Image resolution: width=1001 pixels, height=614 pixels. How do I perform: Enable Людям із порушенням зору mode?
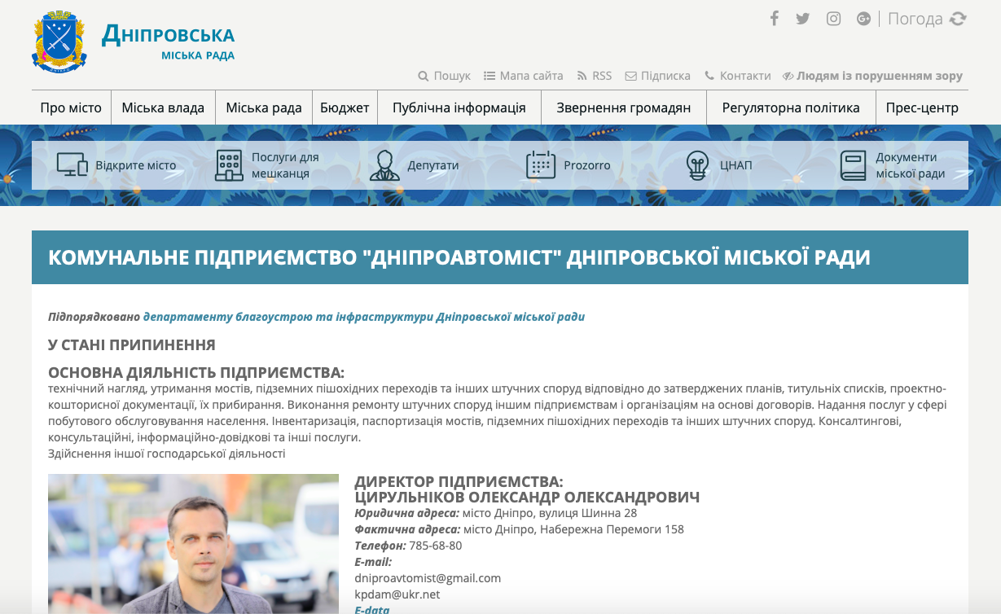click(x=872, y=76)
